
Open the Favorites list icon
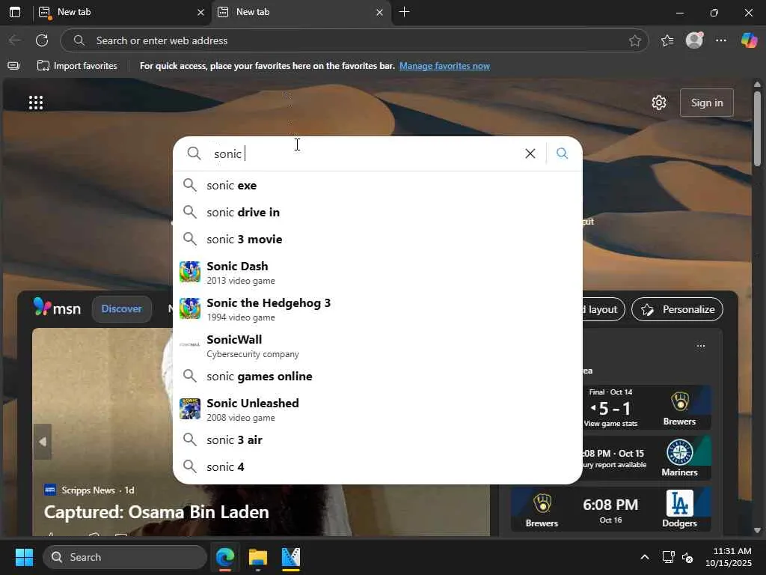tap(667, 40)
